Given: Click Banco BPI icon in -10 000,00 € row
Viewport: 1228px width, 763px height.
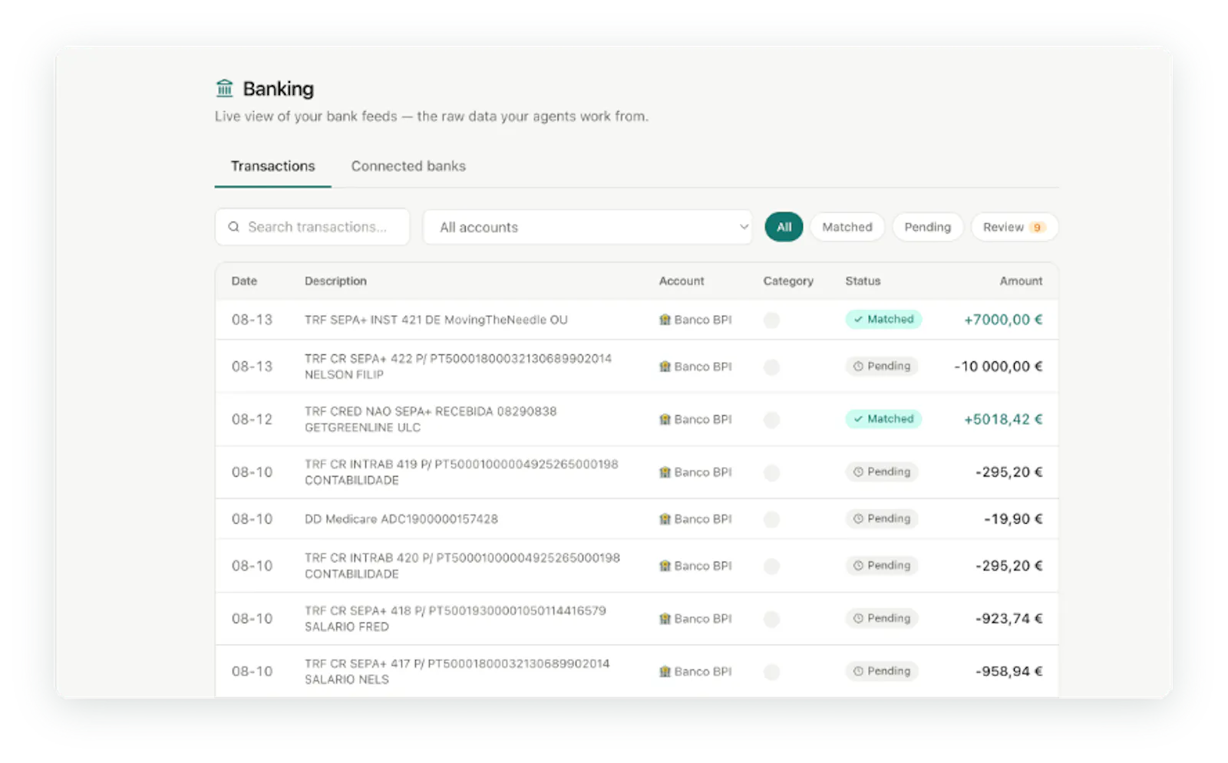Looking at the screenshot, I should pyautogui.click(x=665, y=367).
